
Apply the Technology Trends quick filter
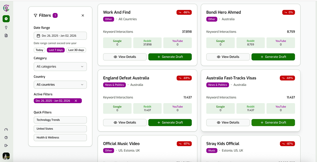pos(60,120)
